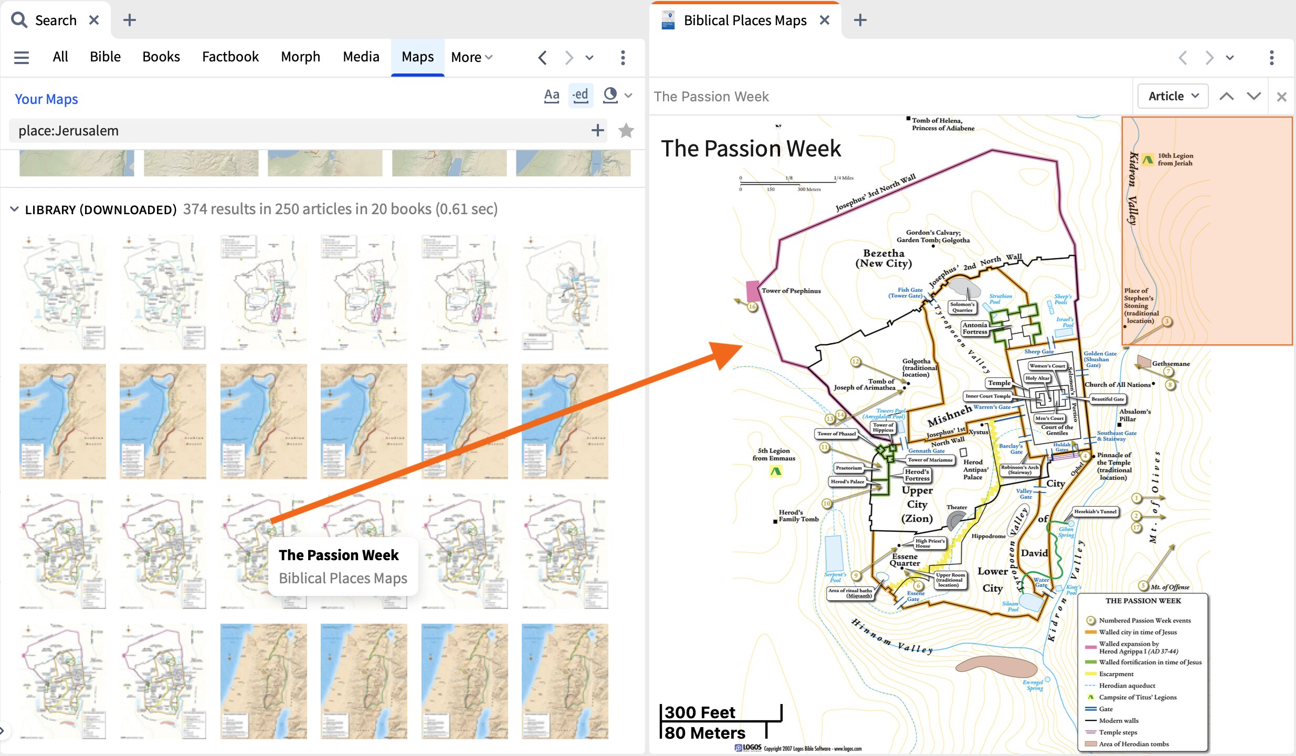Open second terrain map thumbnail in Your Maps
This screenshot has height=756, width=1296.
pyautogui.click(x=201, y=163)
